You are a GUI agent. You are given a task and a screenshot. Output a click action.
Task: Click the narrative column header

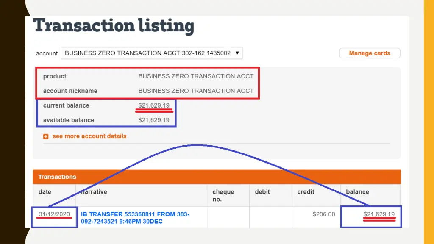(94, 192)
